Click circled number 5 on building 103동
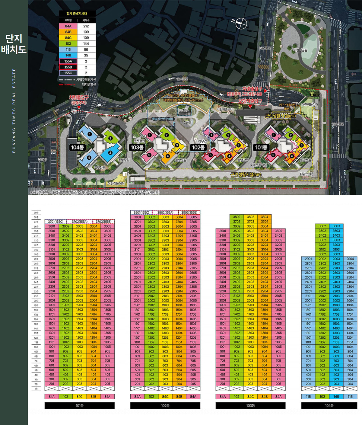The height and width of the screenshot is (425, 362). click(x=149, y=155)
